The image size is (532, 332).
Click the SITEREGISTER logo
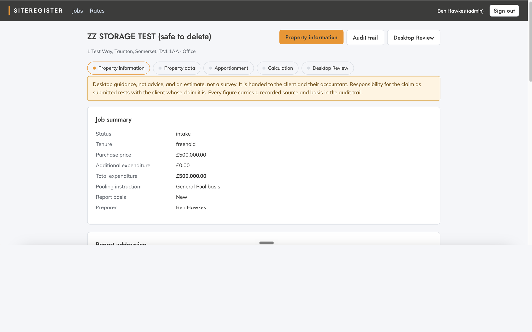coord(36,11)
